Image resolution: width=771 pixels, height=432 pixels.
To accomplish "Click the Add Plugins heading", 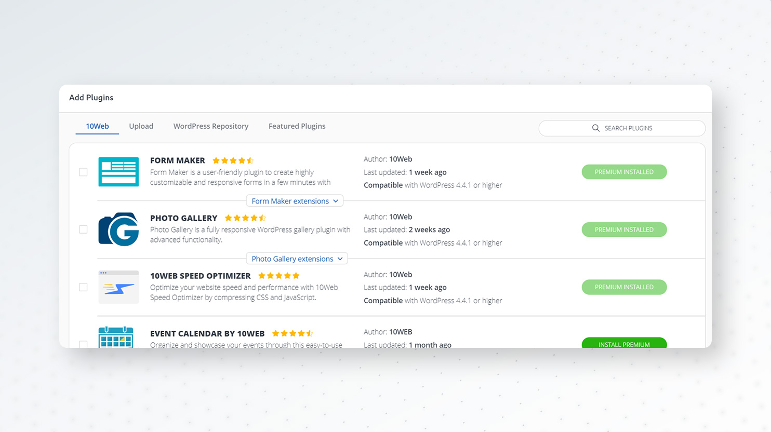I will point(91,98).
